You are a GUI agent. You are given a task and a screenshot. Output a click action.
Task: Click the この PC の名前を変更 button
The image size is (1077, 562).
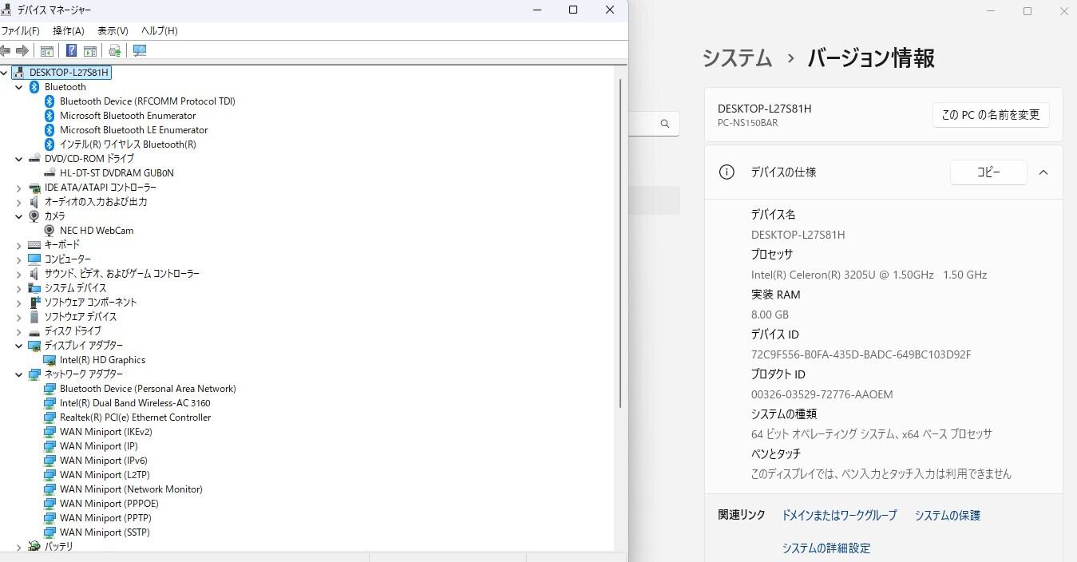tap(990, 115)
